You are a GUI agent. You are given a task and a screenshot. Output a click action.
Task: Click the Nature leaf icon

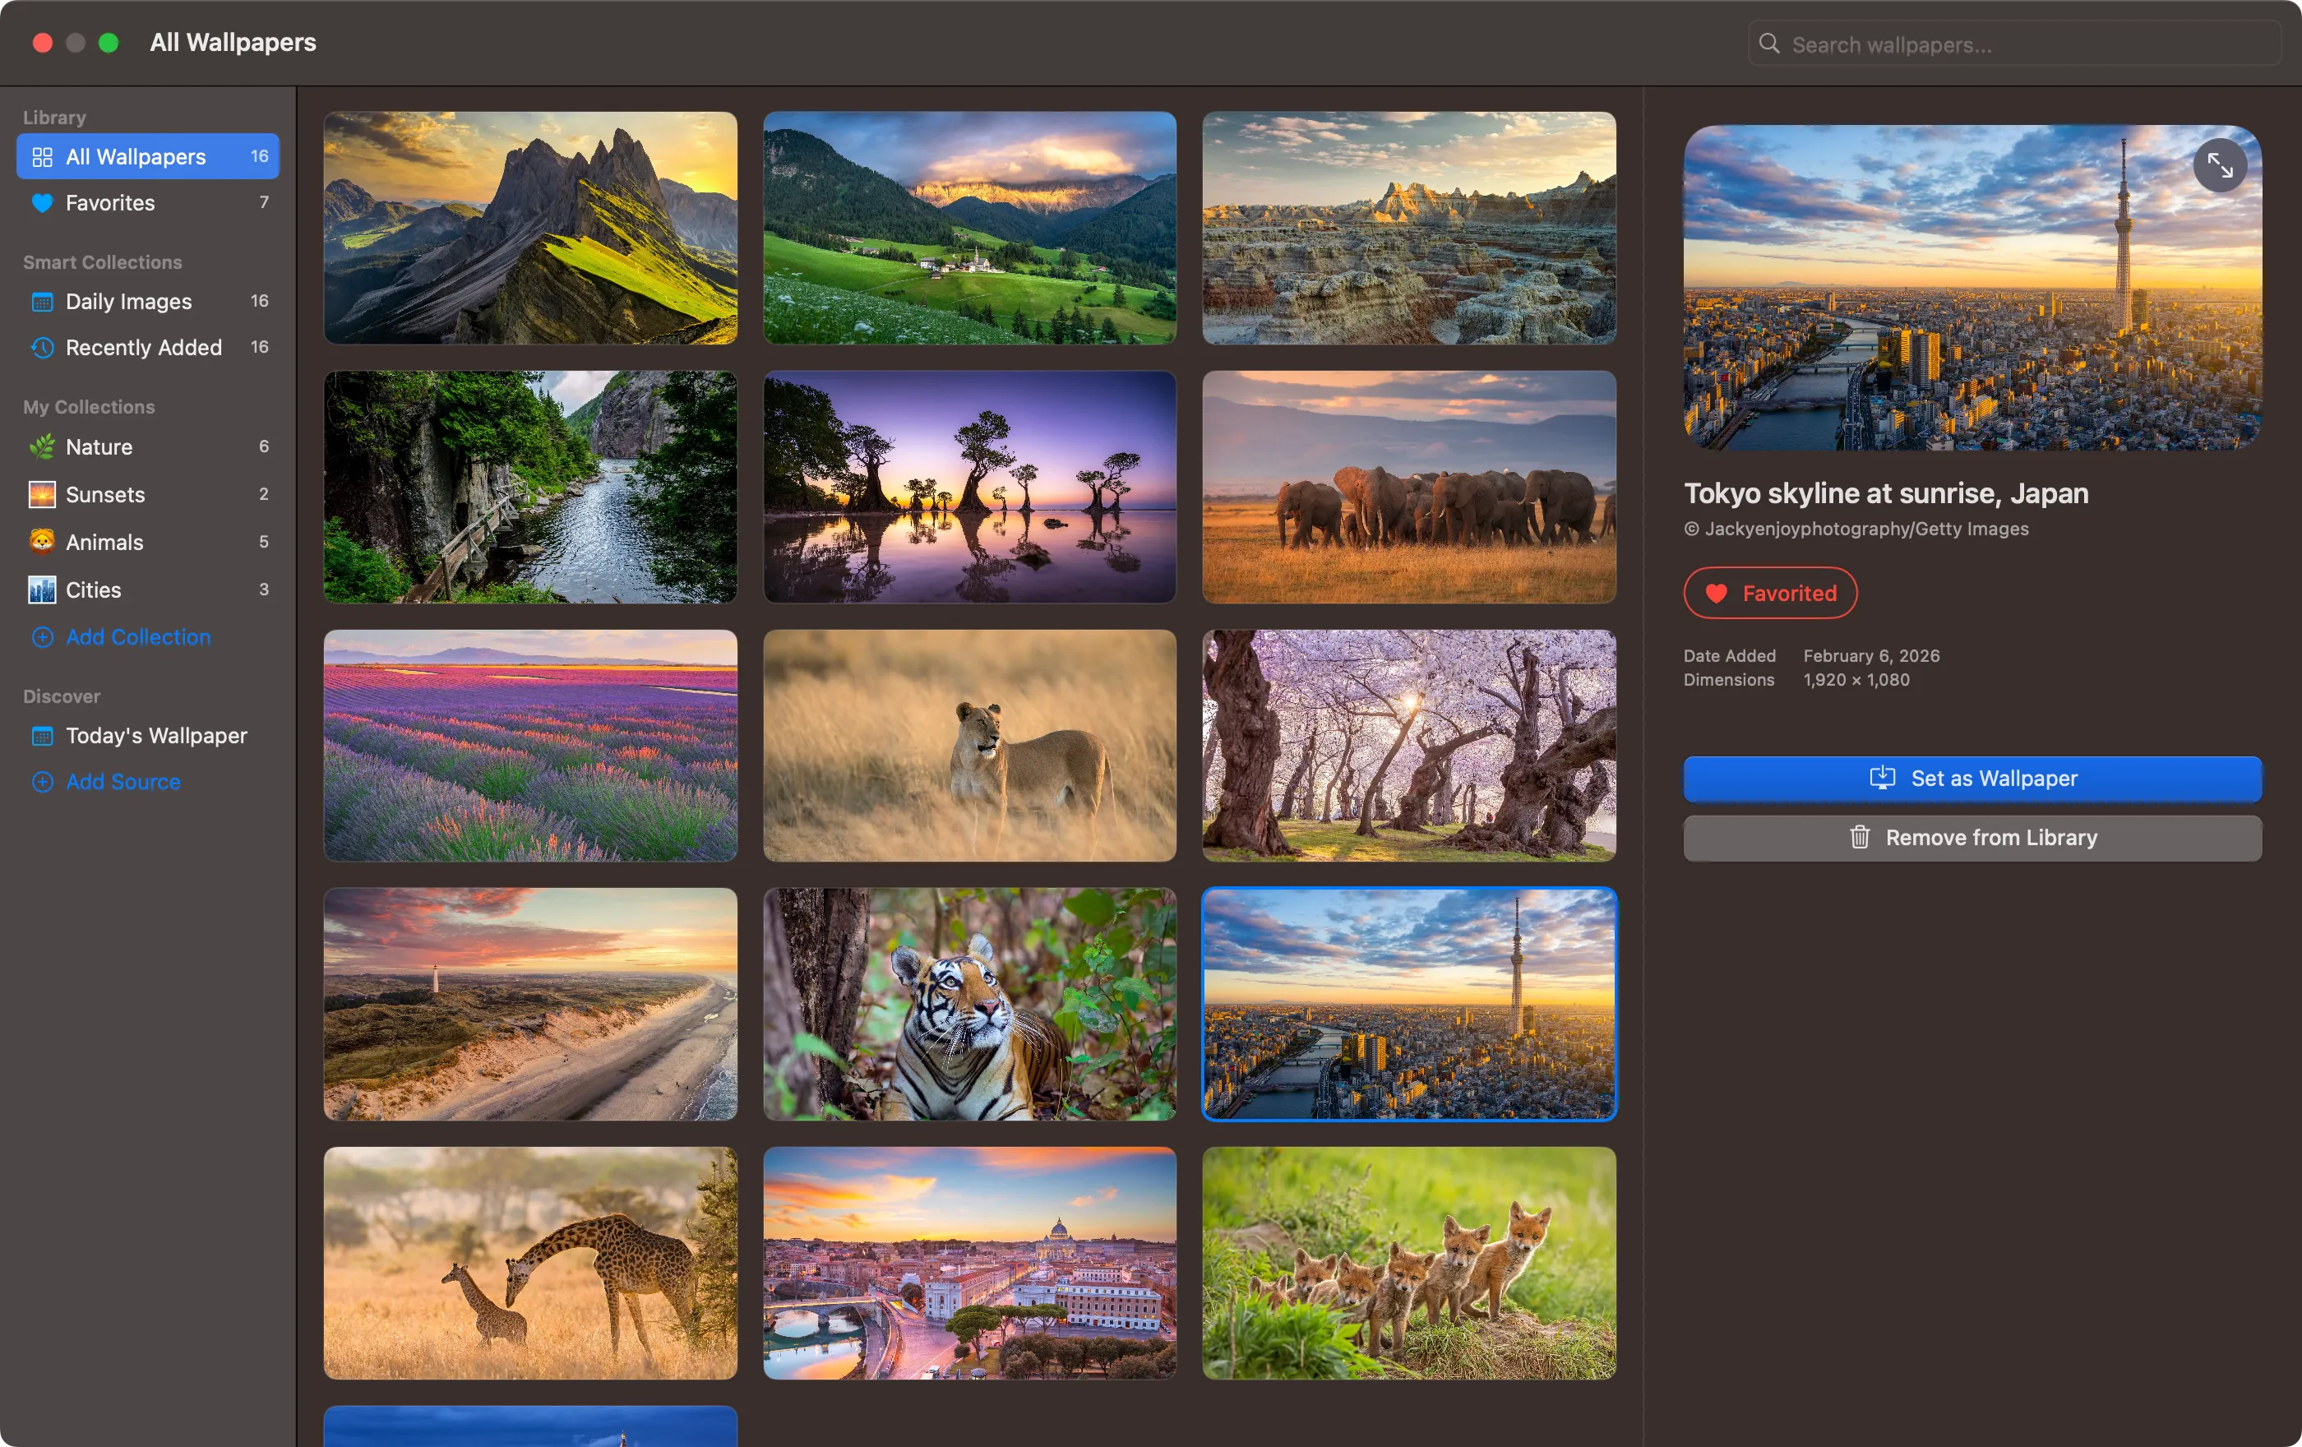(x=42, y=446)
